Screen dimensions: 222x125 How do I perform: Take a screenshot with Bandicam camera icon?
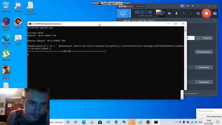[x=215, y=14]
